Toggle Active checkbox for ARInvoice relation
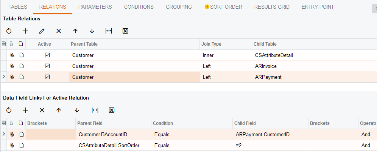This screenshot has width=377, height=152. (47, 66)
